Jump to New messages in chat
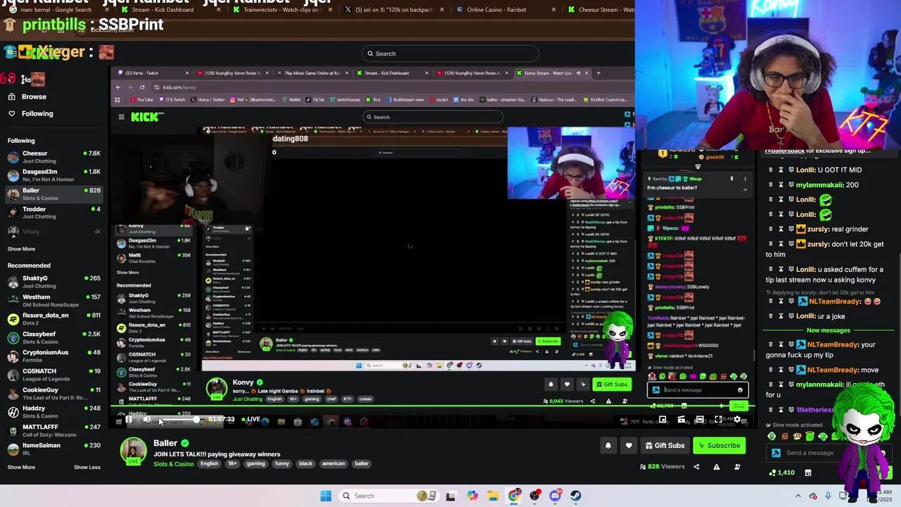The height and width of the screenshot is (507, 901). point(828,330)
